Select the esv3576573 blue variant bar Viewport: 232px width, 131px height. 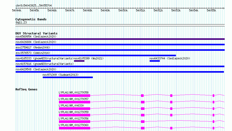tap(96, 55)
